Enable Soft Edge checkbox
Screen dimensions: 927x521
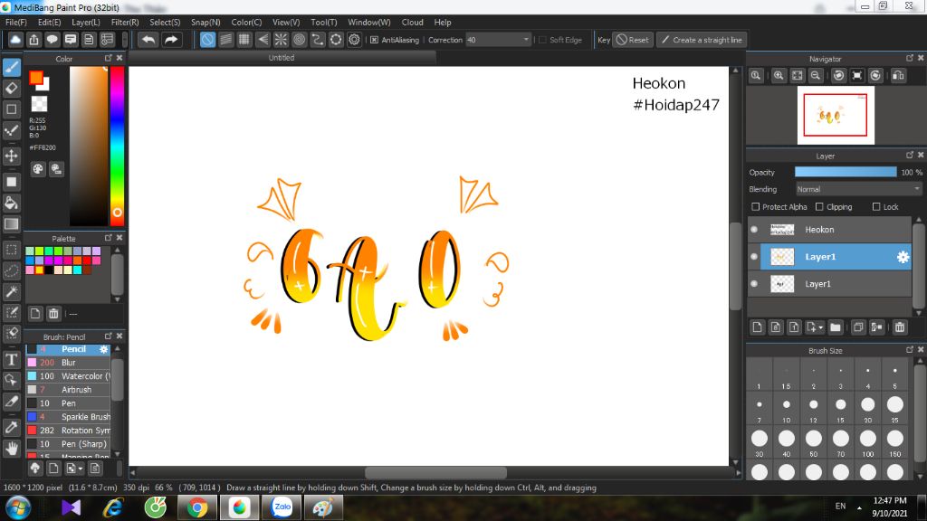pyautogui.click(x=543, y=40)
